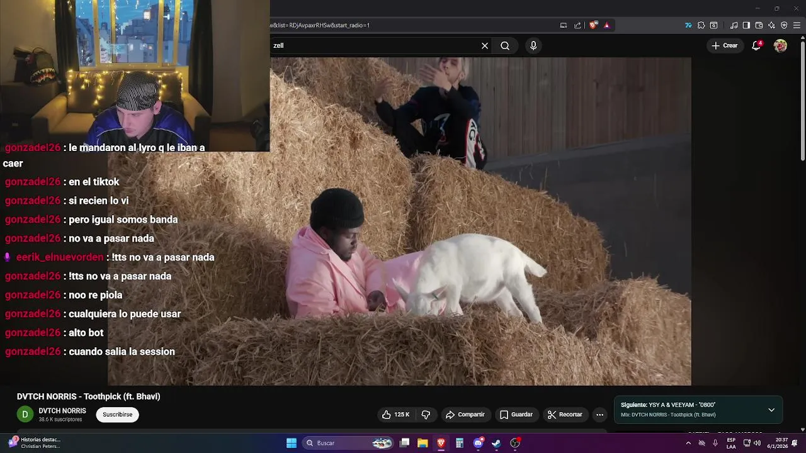Click the 38.6 K suscriptores text
Viewport: 806px width, 453px height.
(60, 420)
